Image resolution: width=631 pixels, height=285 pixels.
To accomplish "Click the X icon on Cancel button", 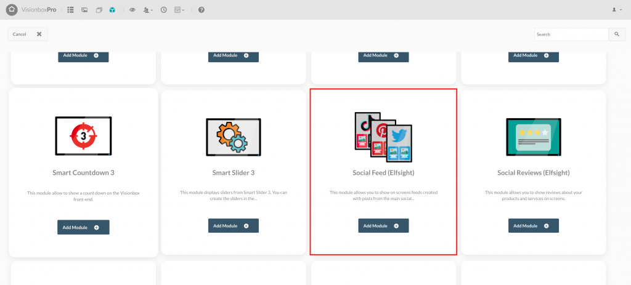I will click(x=39, y=34).
